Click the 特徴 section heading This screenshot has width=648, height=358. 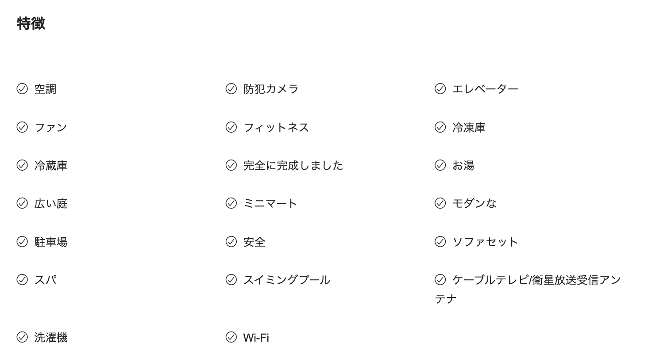click(31, 23)
